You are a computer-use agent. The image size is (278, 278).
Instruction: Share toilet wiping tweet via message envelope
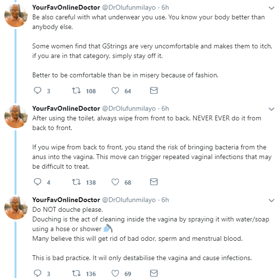154,182
